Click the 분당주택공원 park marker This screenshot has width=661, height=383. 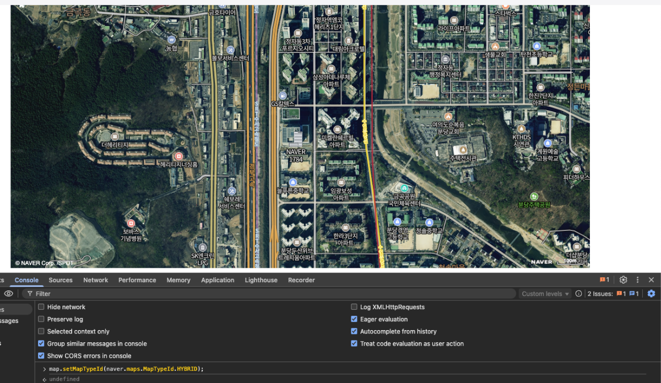(534, 196)
